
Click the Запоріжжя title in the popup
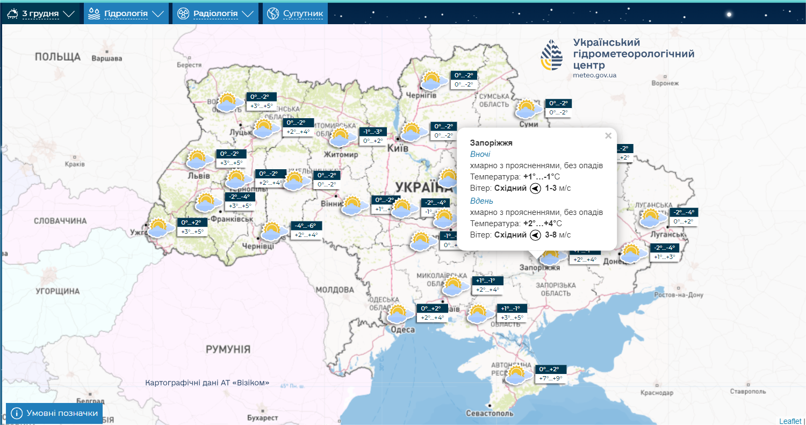(491, 143)
